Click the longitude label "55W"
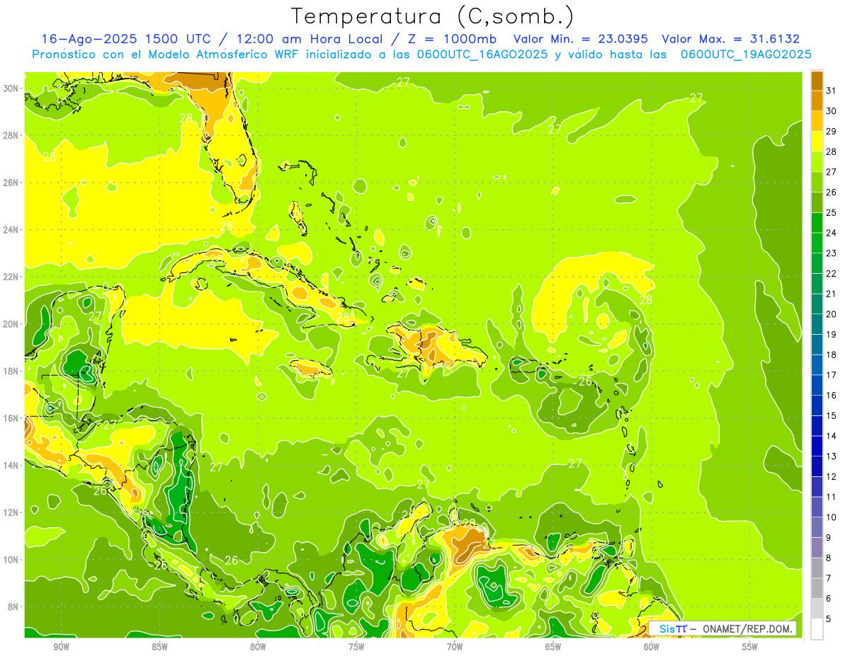This screenshot has height=656, width=850. tap(750, 647)
